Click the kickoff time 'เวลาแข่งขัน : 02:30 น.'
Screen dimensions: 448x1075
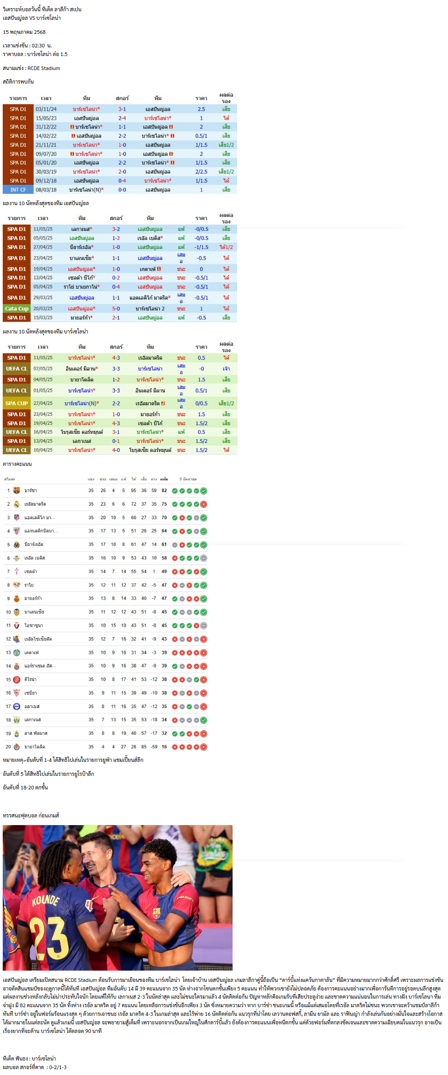point(27,46)
